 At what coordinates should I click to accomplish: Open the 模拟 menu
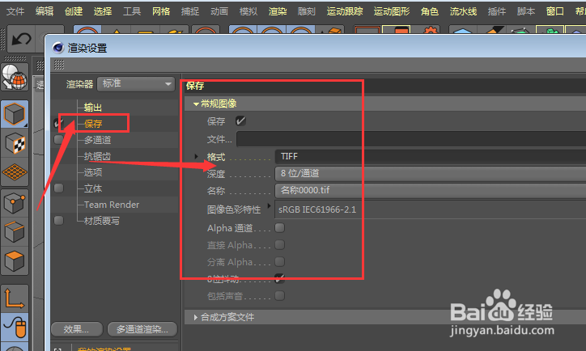[248, 11]
